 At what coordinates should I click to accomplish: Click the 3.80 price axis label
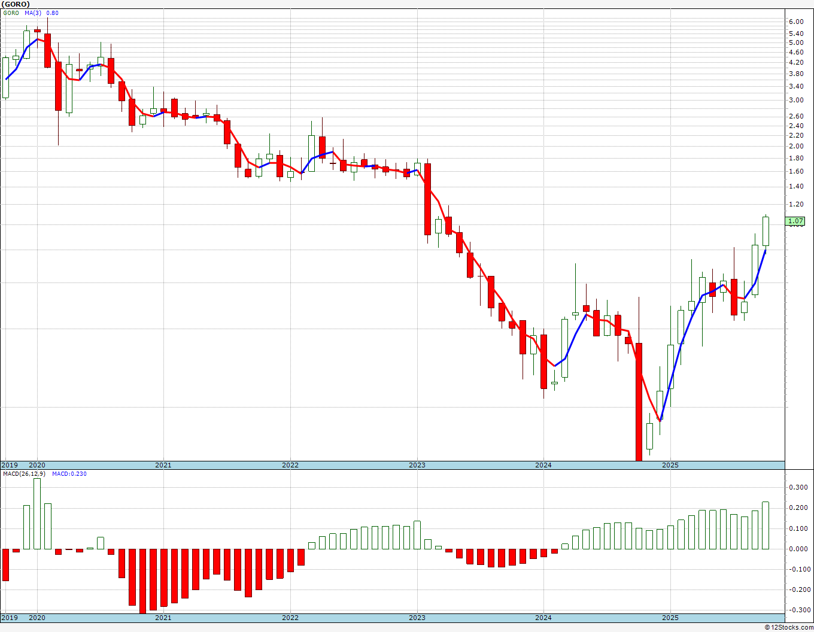(x=796, y=74)
